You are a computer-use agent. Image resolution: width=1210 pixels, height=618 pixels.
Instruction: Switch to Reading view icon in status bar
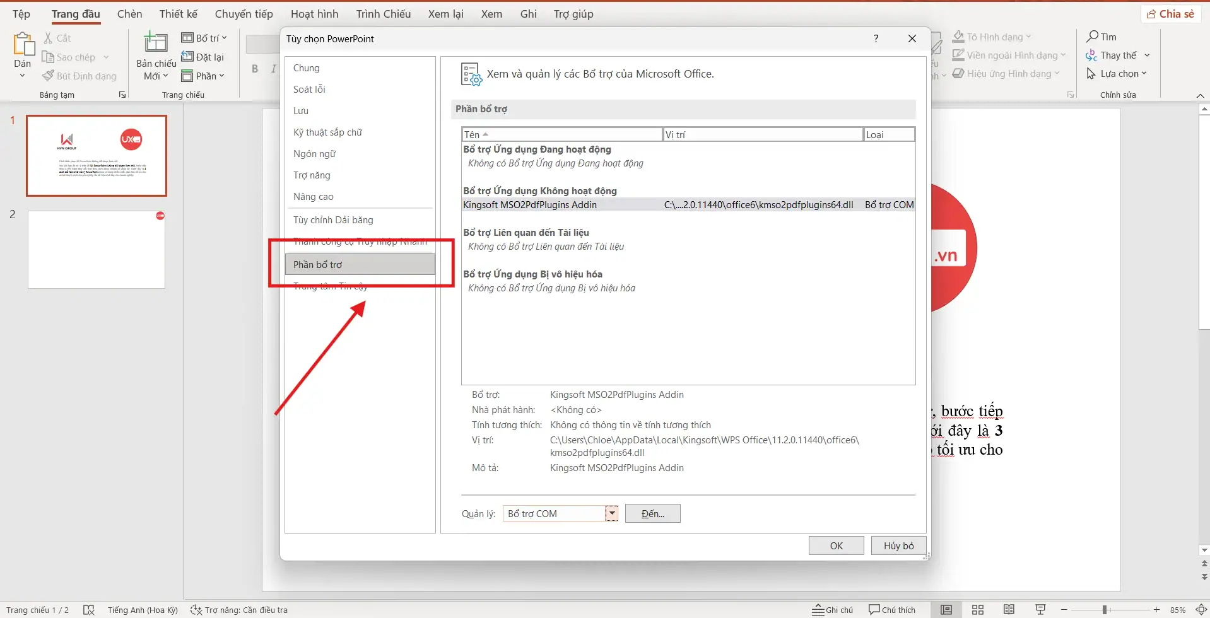(1009, 610)
